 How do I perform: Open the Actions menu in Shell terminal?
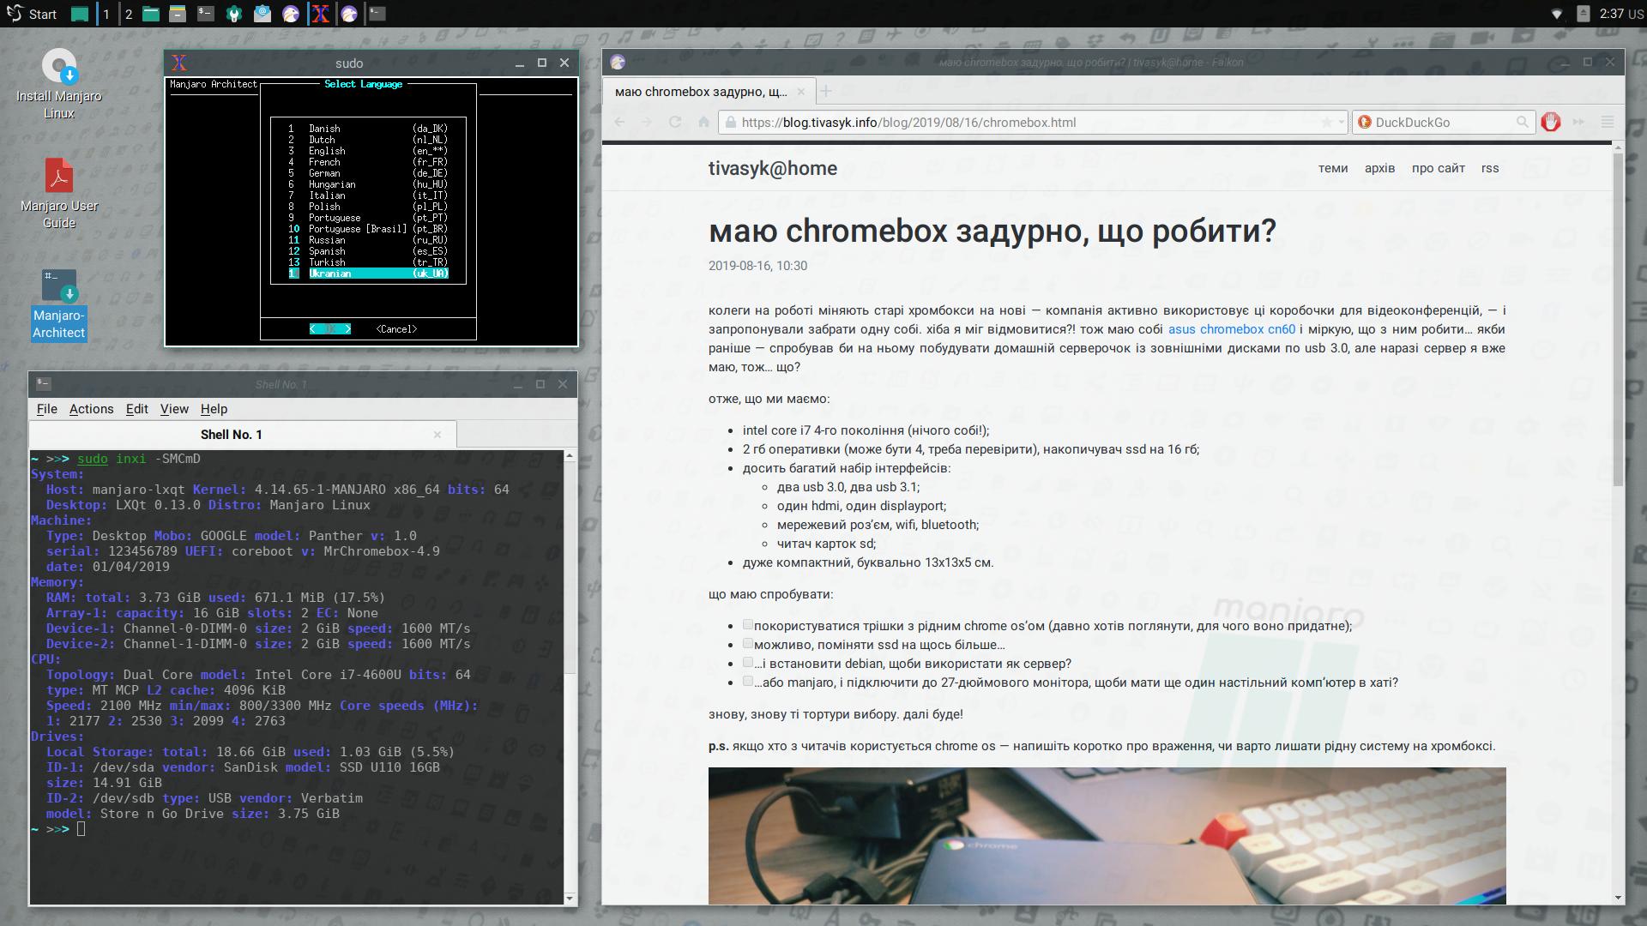point(91,409)
